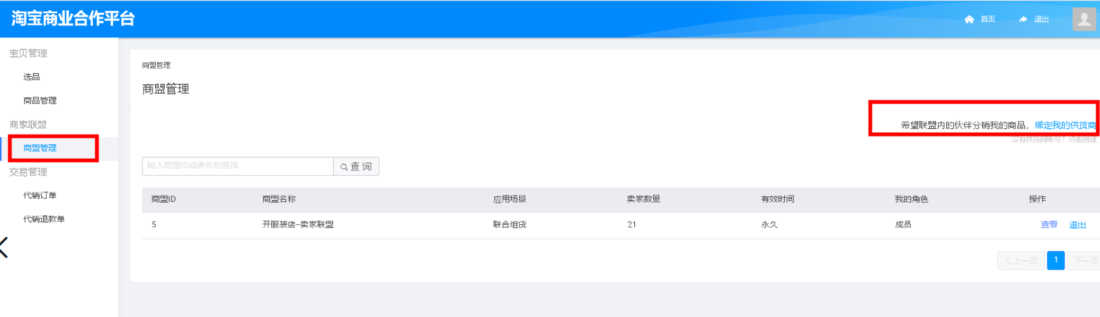Open 代销订单 in the sidebar

click(40, 196)
